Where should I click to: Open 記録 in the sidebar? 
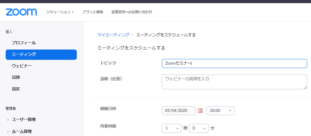point(16,77)
